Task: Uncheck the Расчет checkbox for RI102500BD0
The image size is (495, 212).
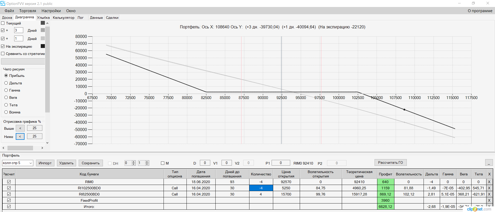Action: pyautogui.click(x=9, y=188)
